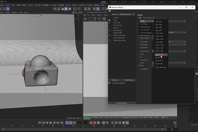Enable the Multi-Pass checkbox
Viewport: 198px width, 132px height.
[x=109, y=23]
